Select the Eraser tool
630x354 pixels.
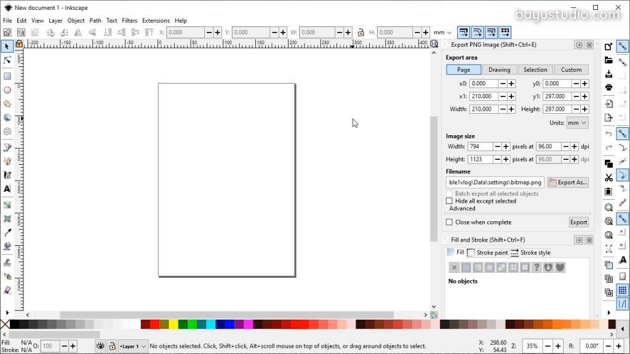point(7,290)
